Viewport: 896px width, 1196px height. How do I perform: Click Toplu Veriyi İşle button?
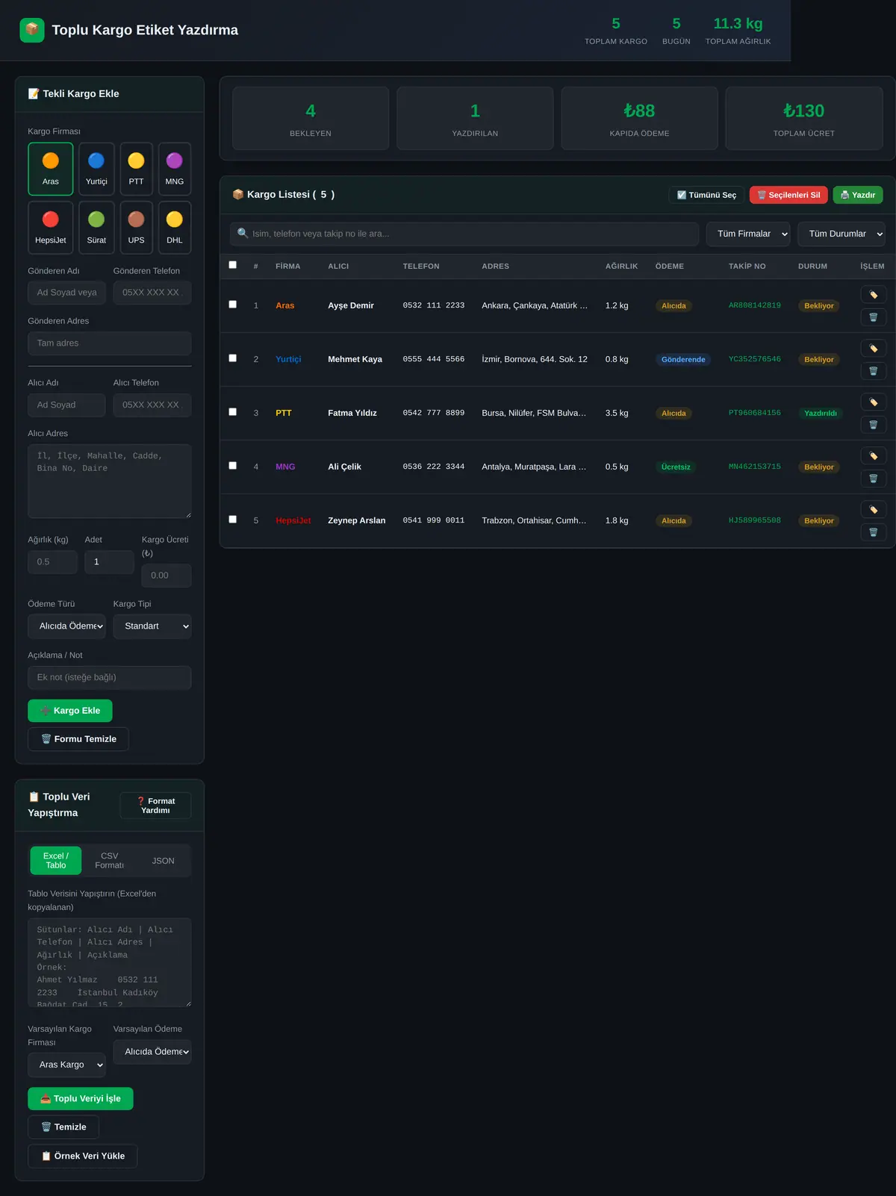(x=81, y=1099)
